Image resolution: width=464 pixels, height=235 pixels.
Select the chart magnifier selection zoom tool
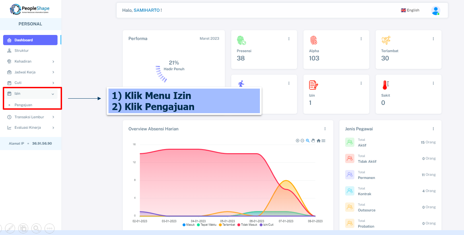click(307, 141)
